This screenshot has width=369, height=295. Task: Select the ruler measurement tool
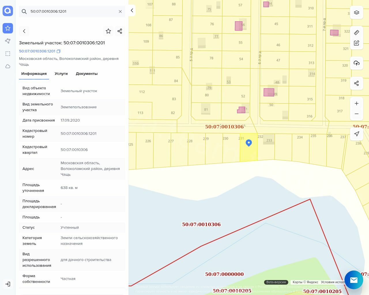357,33
